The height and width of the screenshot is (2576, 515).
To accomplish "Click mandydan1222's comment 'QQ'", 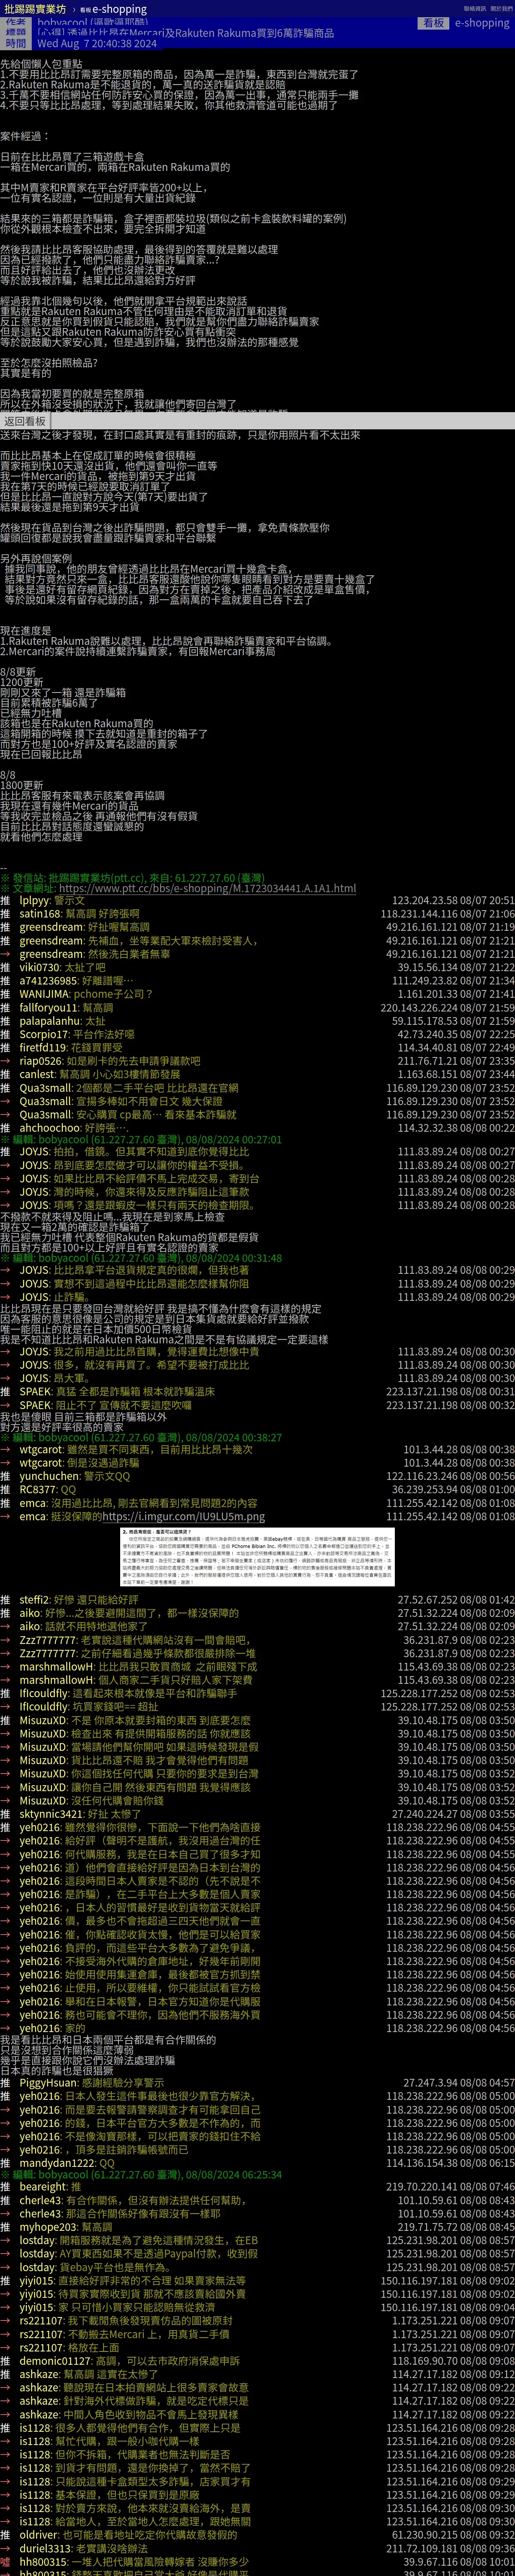I will coord(106,2163).
